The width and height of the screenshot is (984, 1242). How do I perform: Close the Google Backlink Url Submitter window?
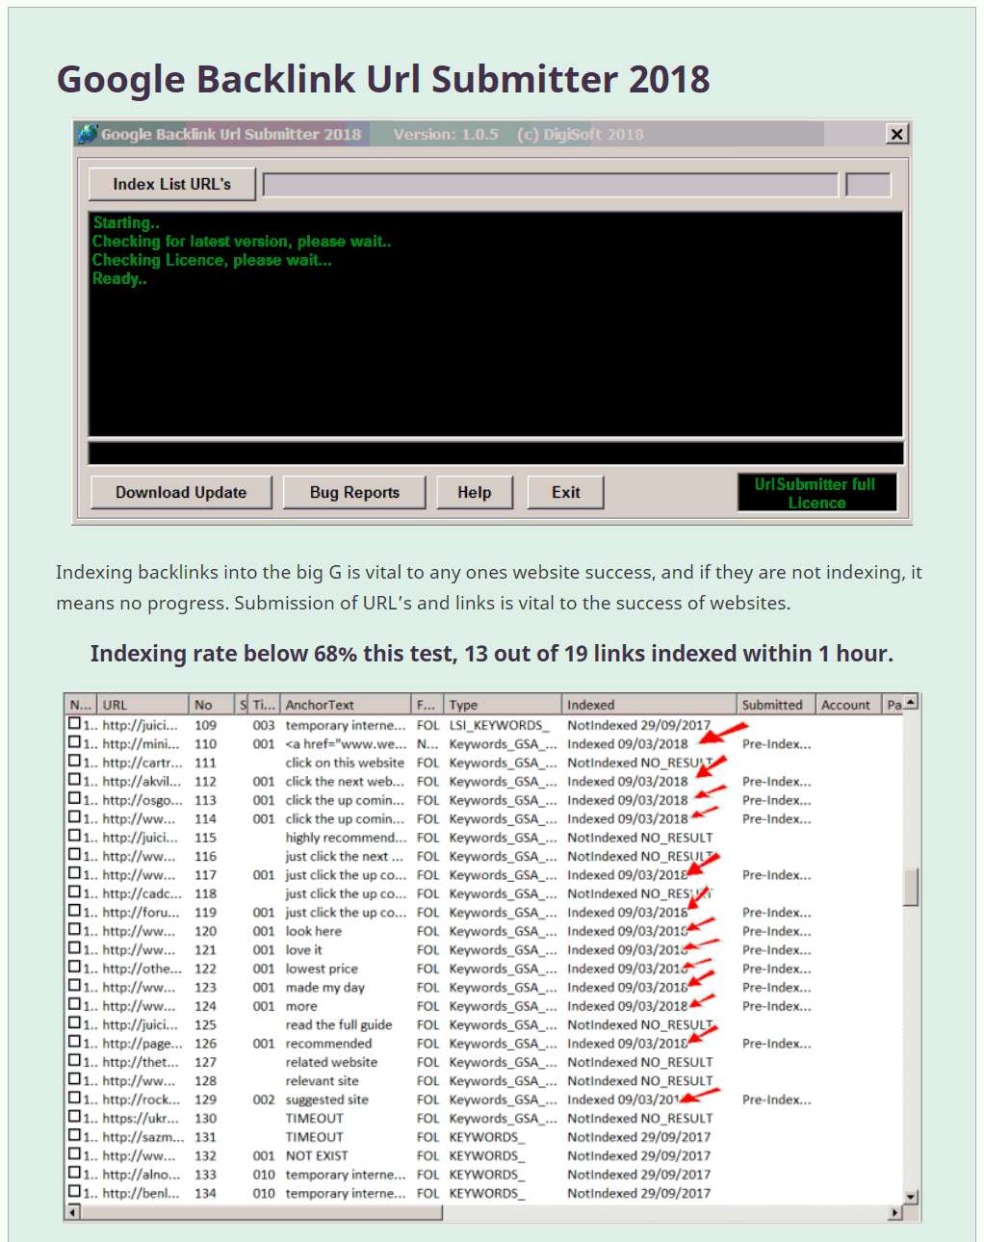896,134
